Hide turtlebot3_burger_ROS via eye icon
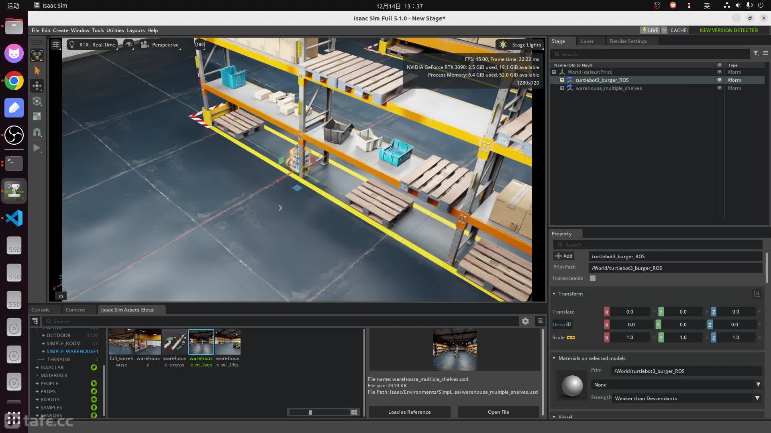771x433 pixels. point(719,80)
